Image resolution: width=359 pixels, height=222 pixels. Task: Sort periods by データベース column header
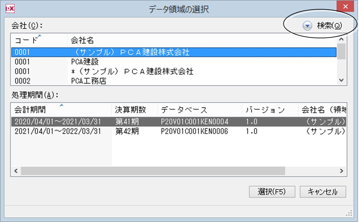tap(199, 110)
